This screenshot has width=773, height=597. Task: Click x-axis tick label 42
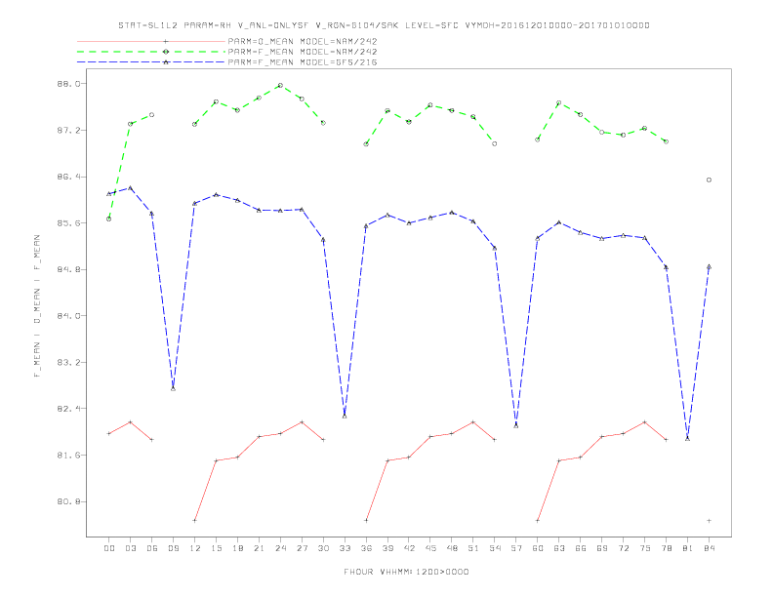click(409, 548)
